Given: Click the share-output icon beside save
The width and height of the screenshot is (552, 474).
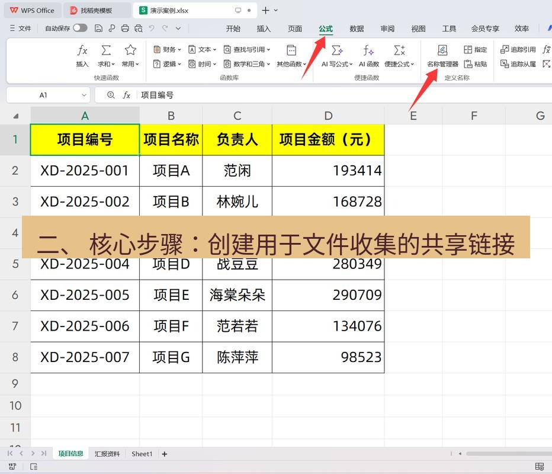Looking at the screenshot, I should pos(112,28).
